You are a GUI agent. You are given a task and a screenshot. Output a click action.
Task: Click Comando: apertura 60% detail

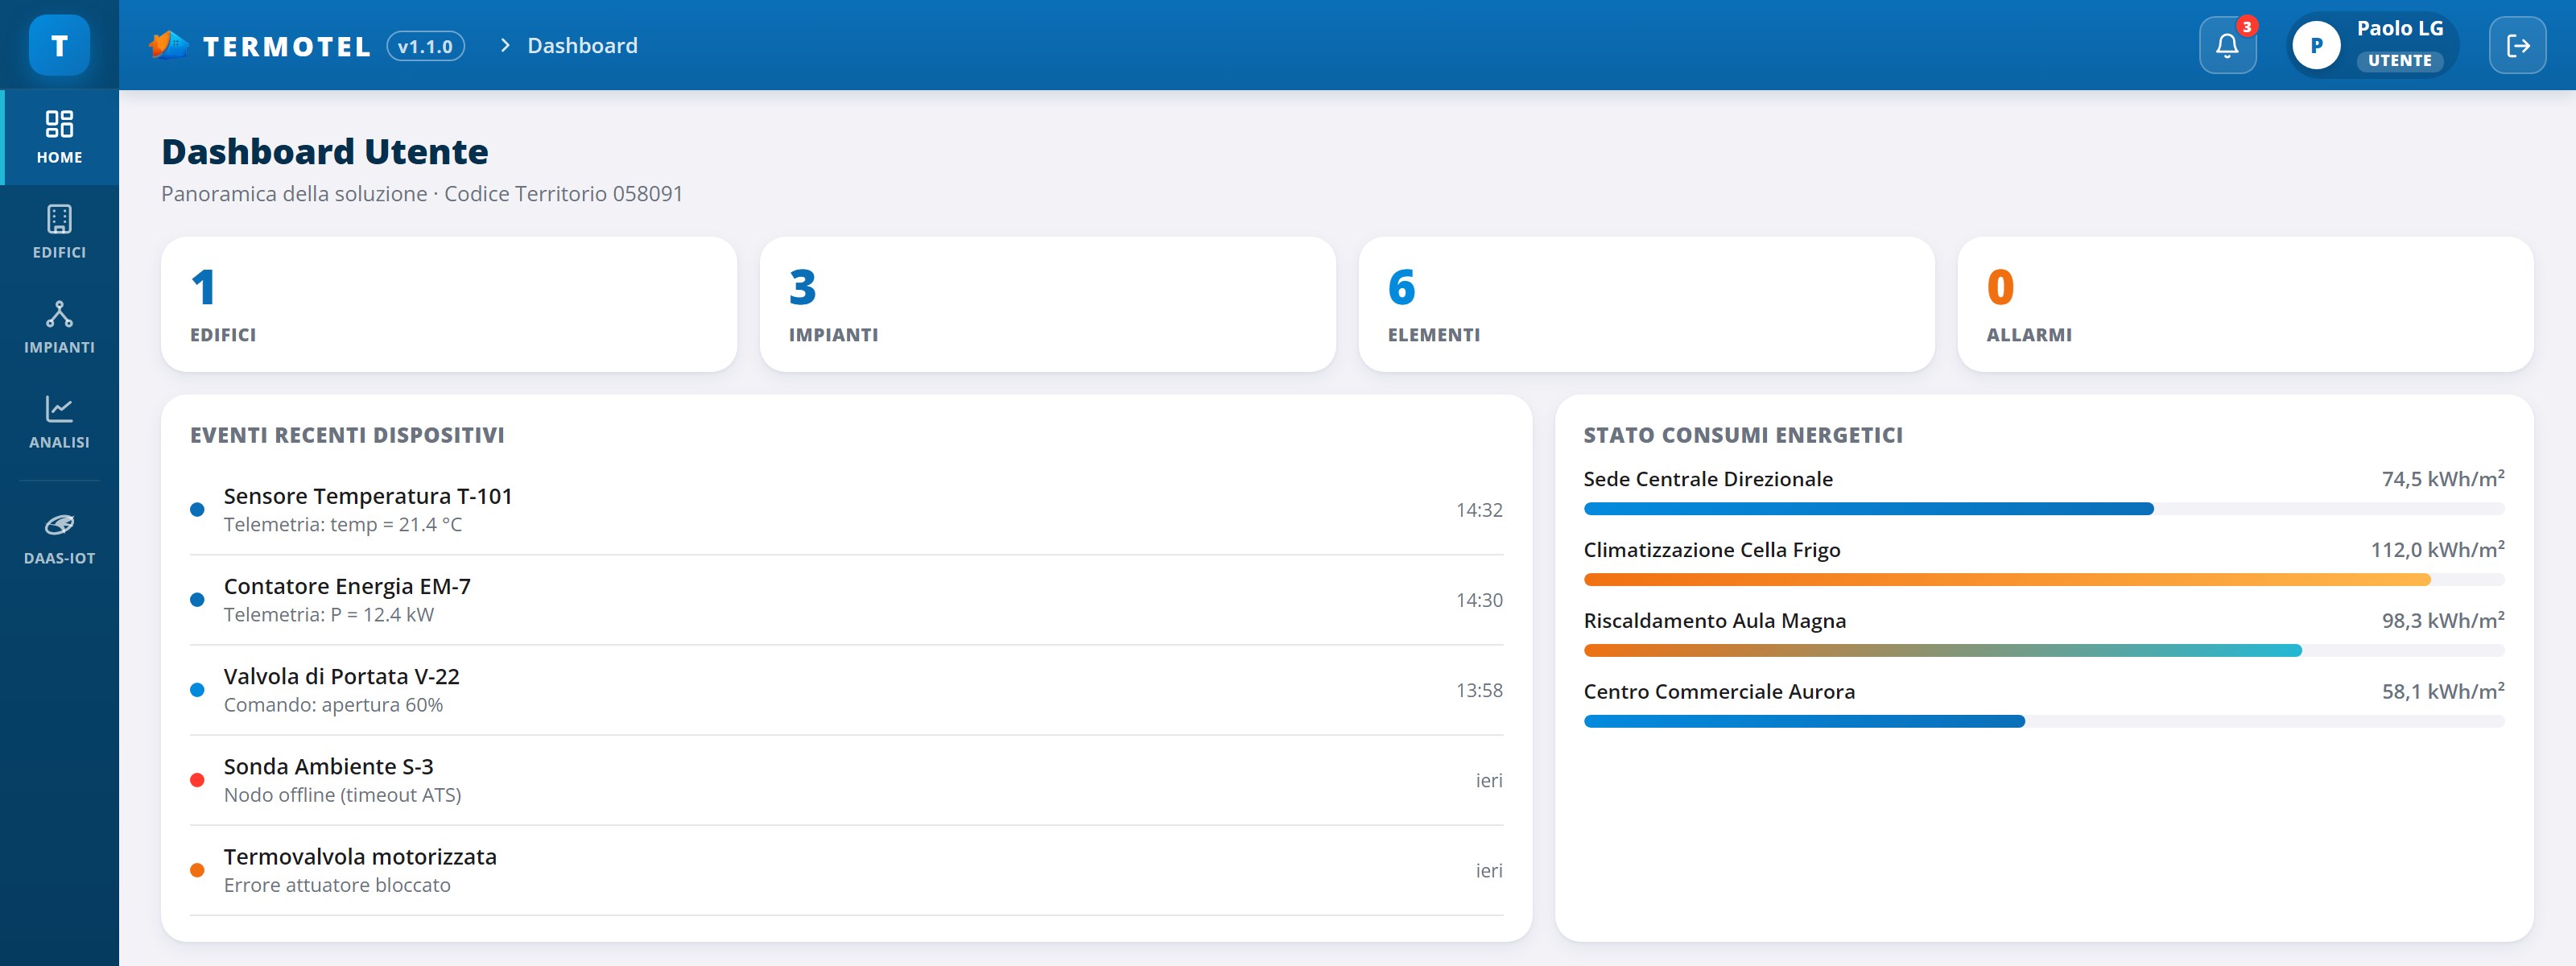click(333, 705)
